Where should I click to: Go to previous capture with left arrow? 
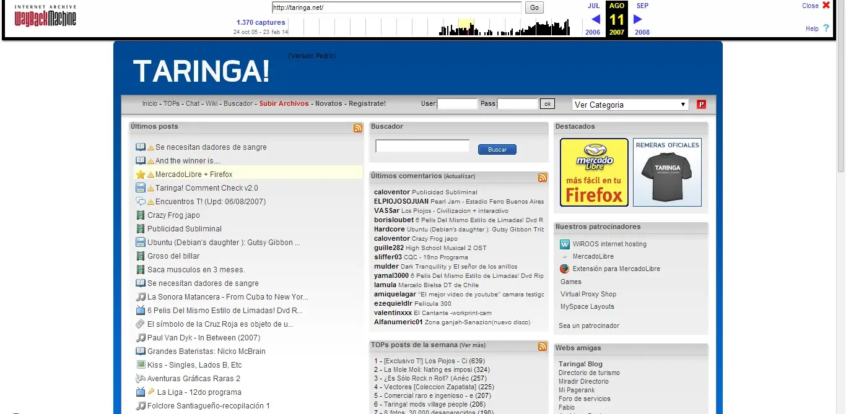point(595,19)
